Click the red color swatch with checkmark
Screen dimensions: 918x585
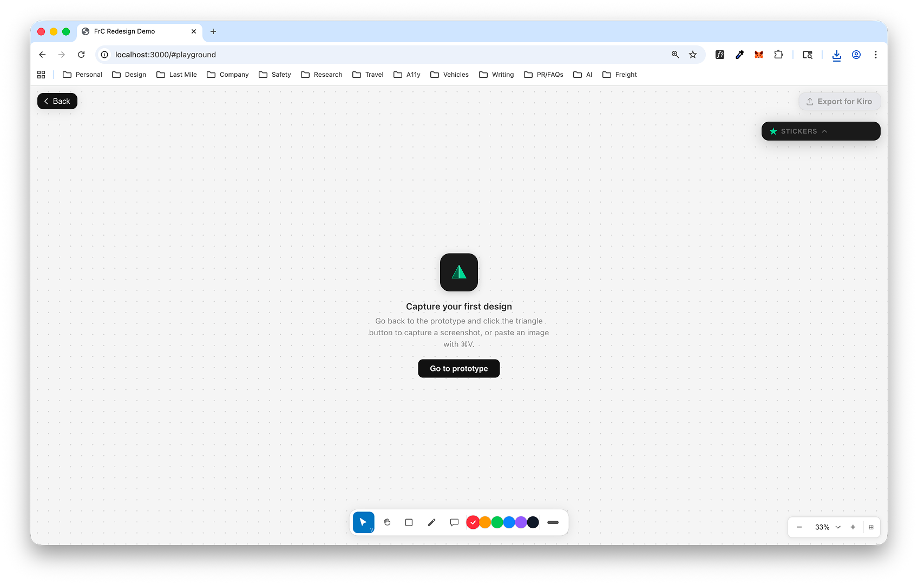[473, 522]
